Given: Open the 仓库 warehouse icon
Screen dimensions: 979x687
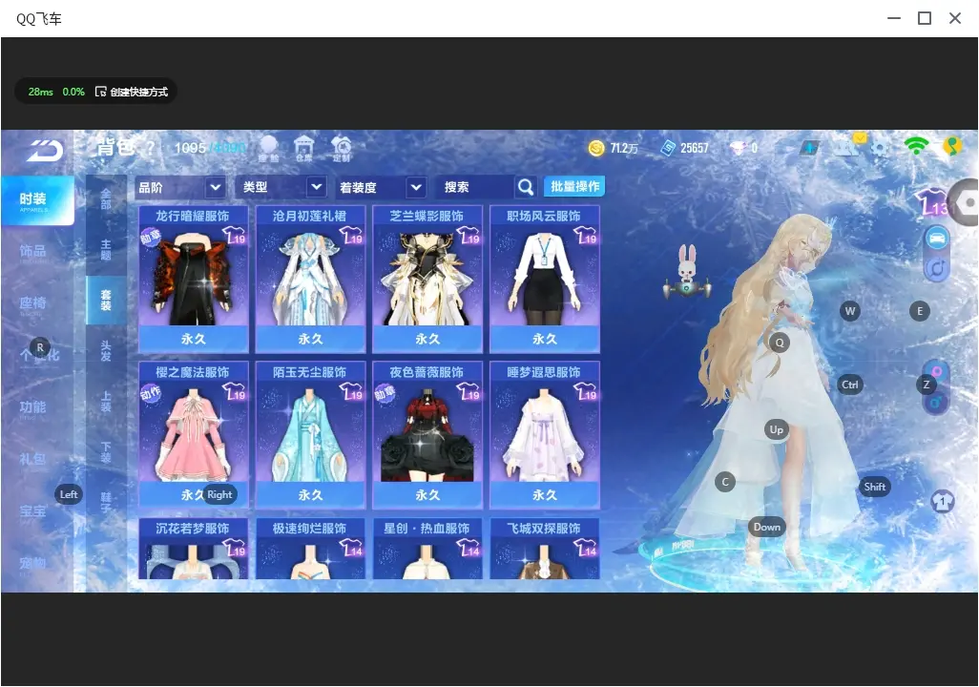Looking at the screenshot, I should click(x=303, y=149).
